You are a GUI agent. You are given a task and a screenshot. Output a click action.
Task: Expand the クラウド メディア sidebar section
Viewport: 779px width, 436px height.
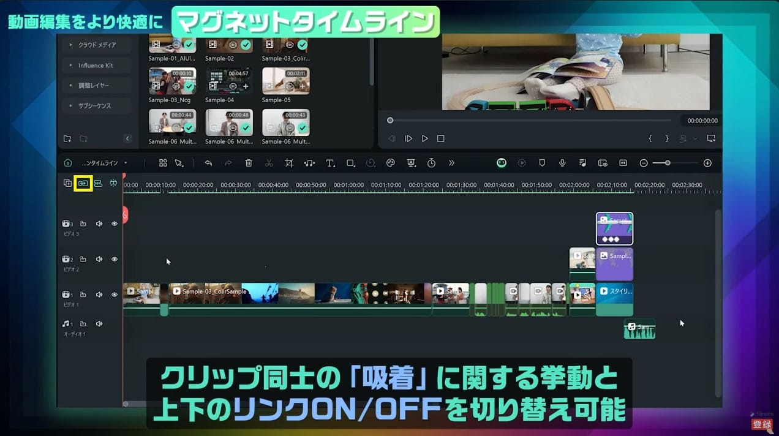(96, 45)
